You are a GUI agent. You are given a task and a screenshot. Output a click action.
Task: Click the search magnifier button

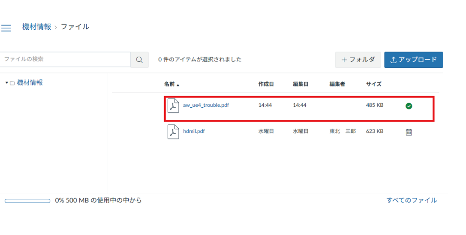[139, 59]
